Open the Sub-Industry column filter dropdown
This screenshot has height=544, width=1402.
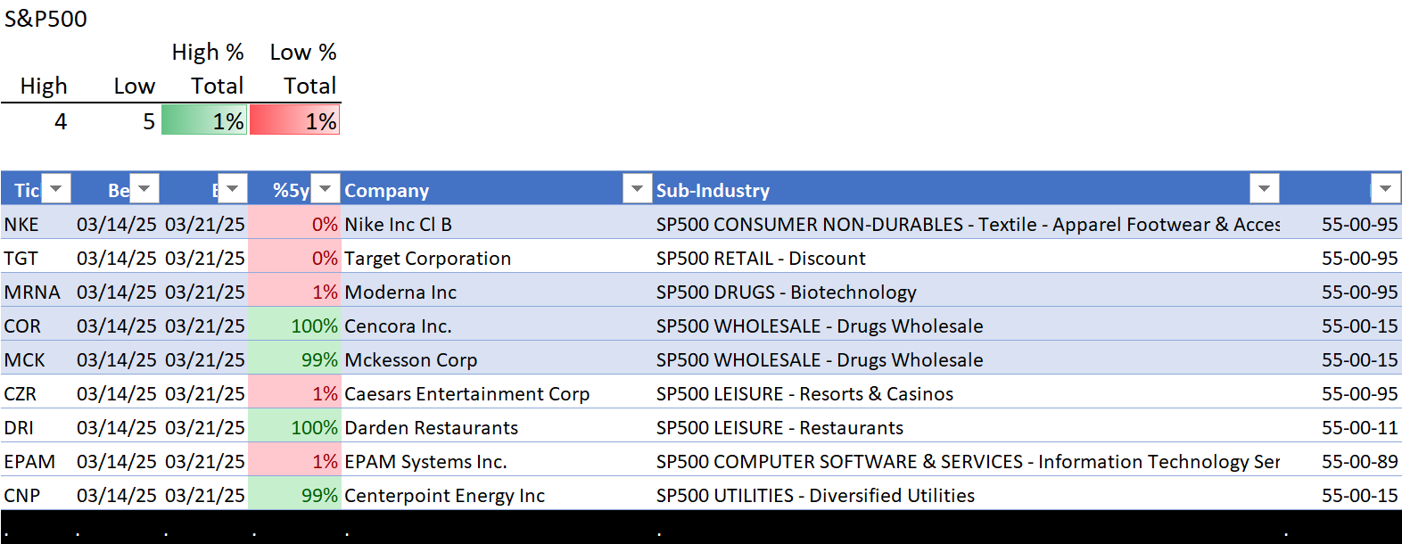[x=1264, y=189]
